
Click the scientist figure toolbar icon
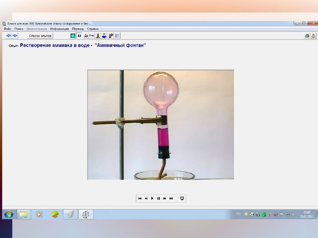(x=98, y=36)
